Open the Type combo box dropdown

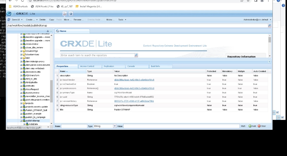[x=115, y=126]
